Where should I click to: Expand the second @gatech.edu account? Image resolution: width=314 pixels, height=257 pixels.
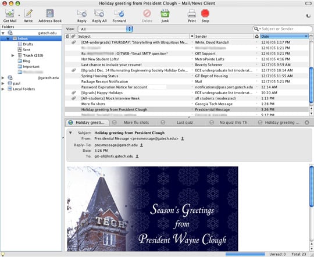pyautogui.click(x=3, y=78)
